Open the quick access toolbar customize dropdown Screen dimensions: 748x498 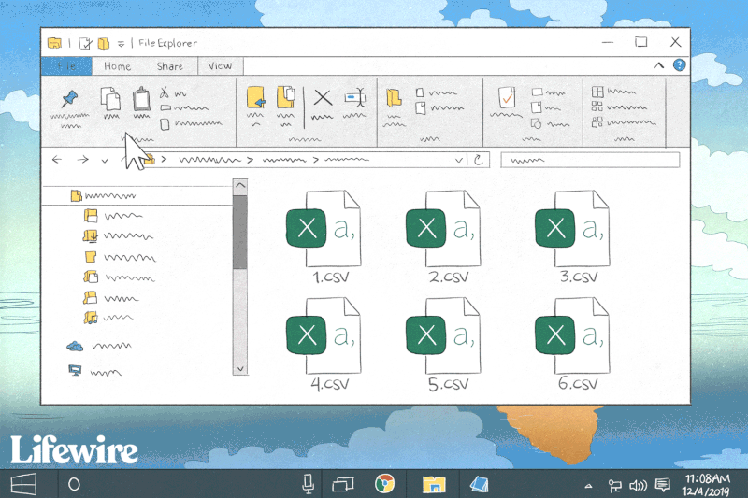coord(122,44)
